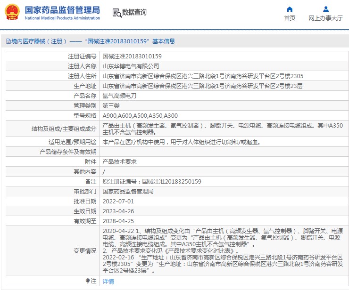Click the lightbulb icon beside 注

[88, 281]
